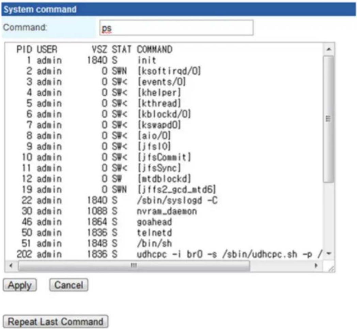Click the Apply button
The height and width of the screenshot is (329, 357).
20,285
